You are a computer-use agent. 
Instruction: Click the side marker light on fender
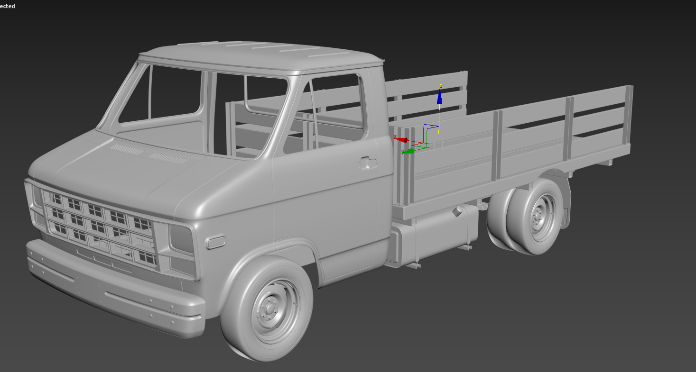[216, 242]
